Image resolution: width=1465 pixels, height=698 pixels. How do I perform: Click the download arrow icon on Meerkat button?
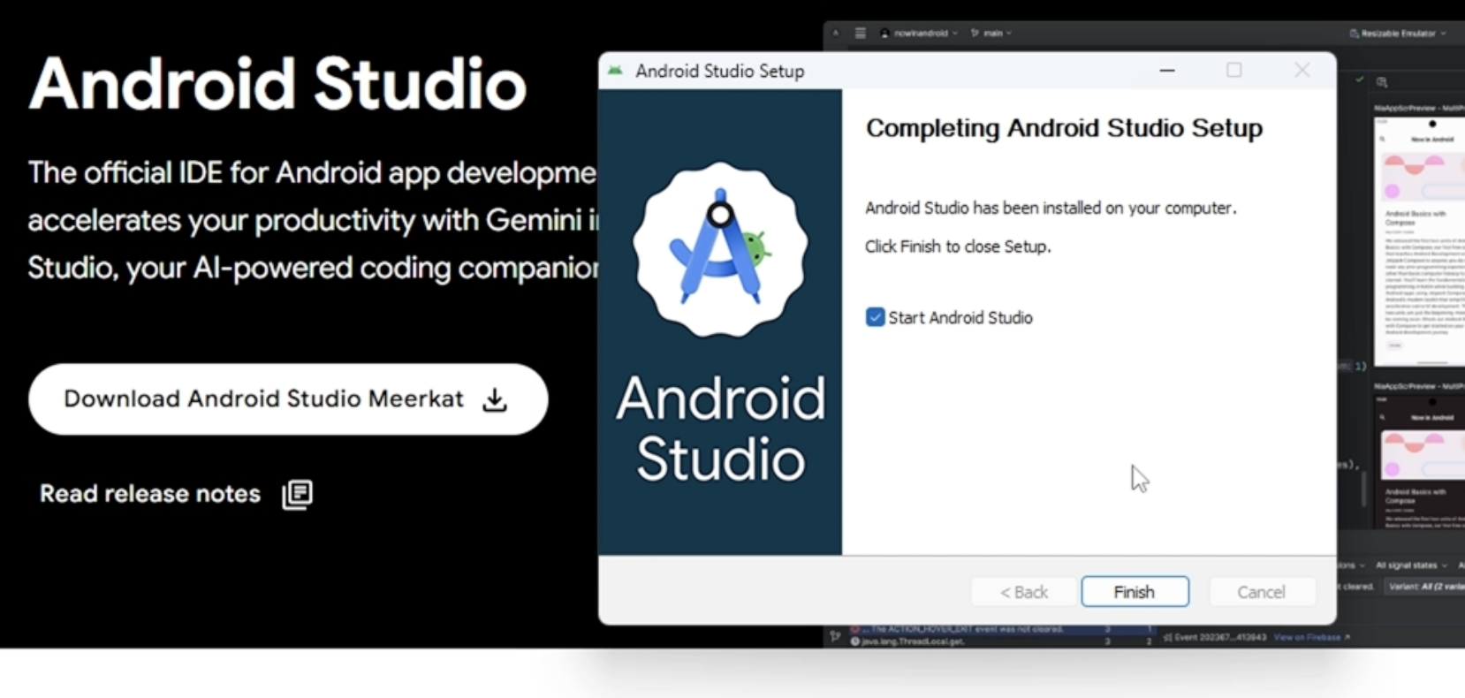(495, 400)
